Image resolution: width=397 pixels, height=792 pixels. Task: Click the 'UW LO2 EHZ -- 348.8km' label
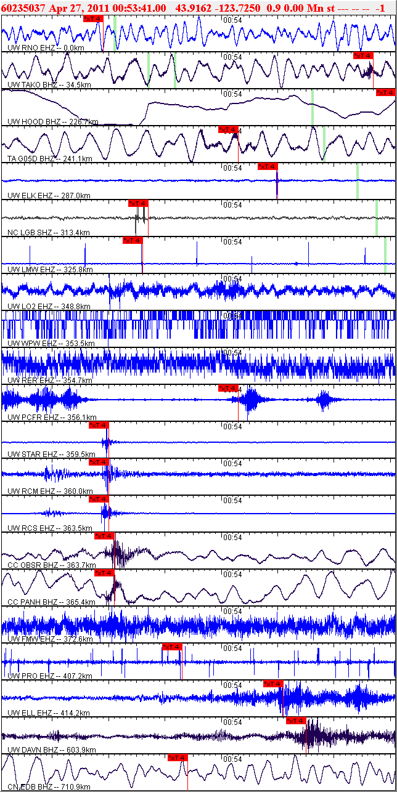(49, 306)
